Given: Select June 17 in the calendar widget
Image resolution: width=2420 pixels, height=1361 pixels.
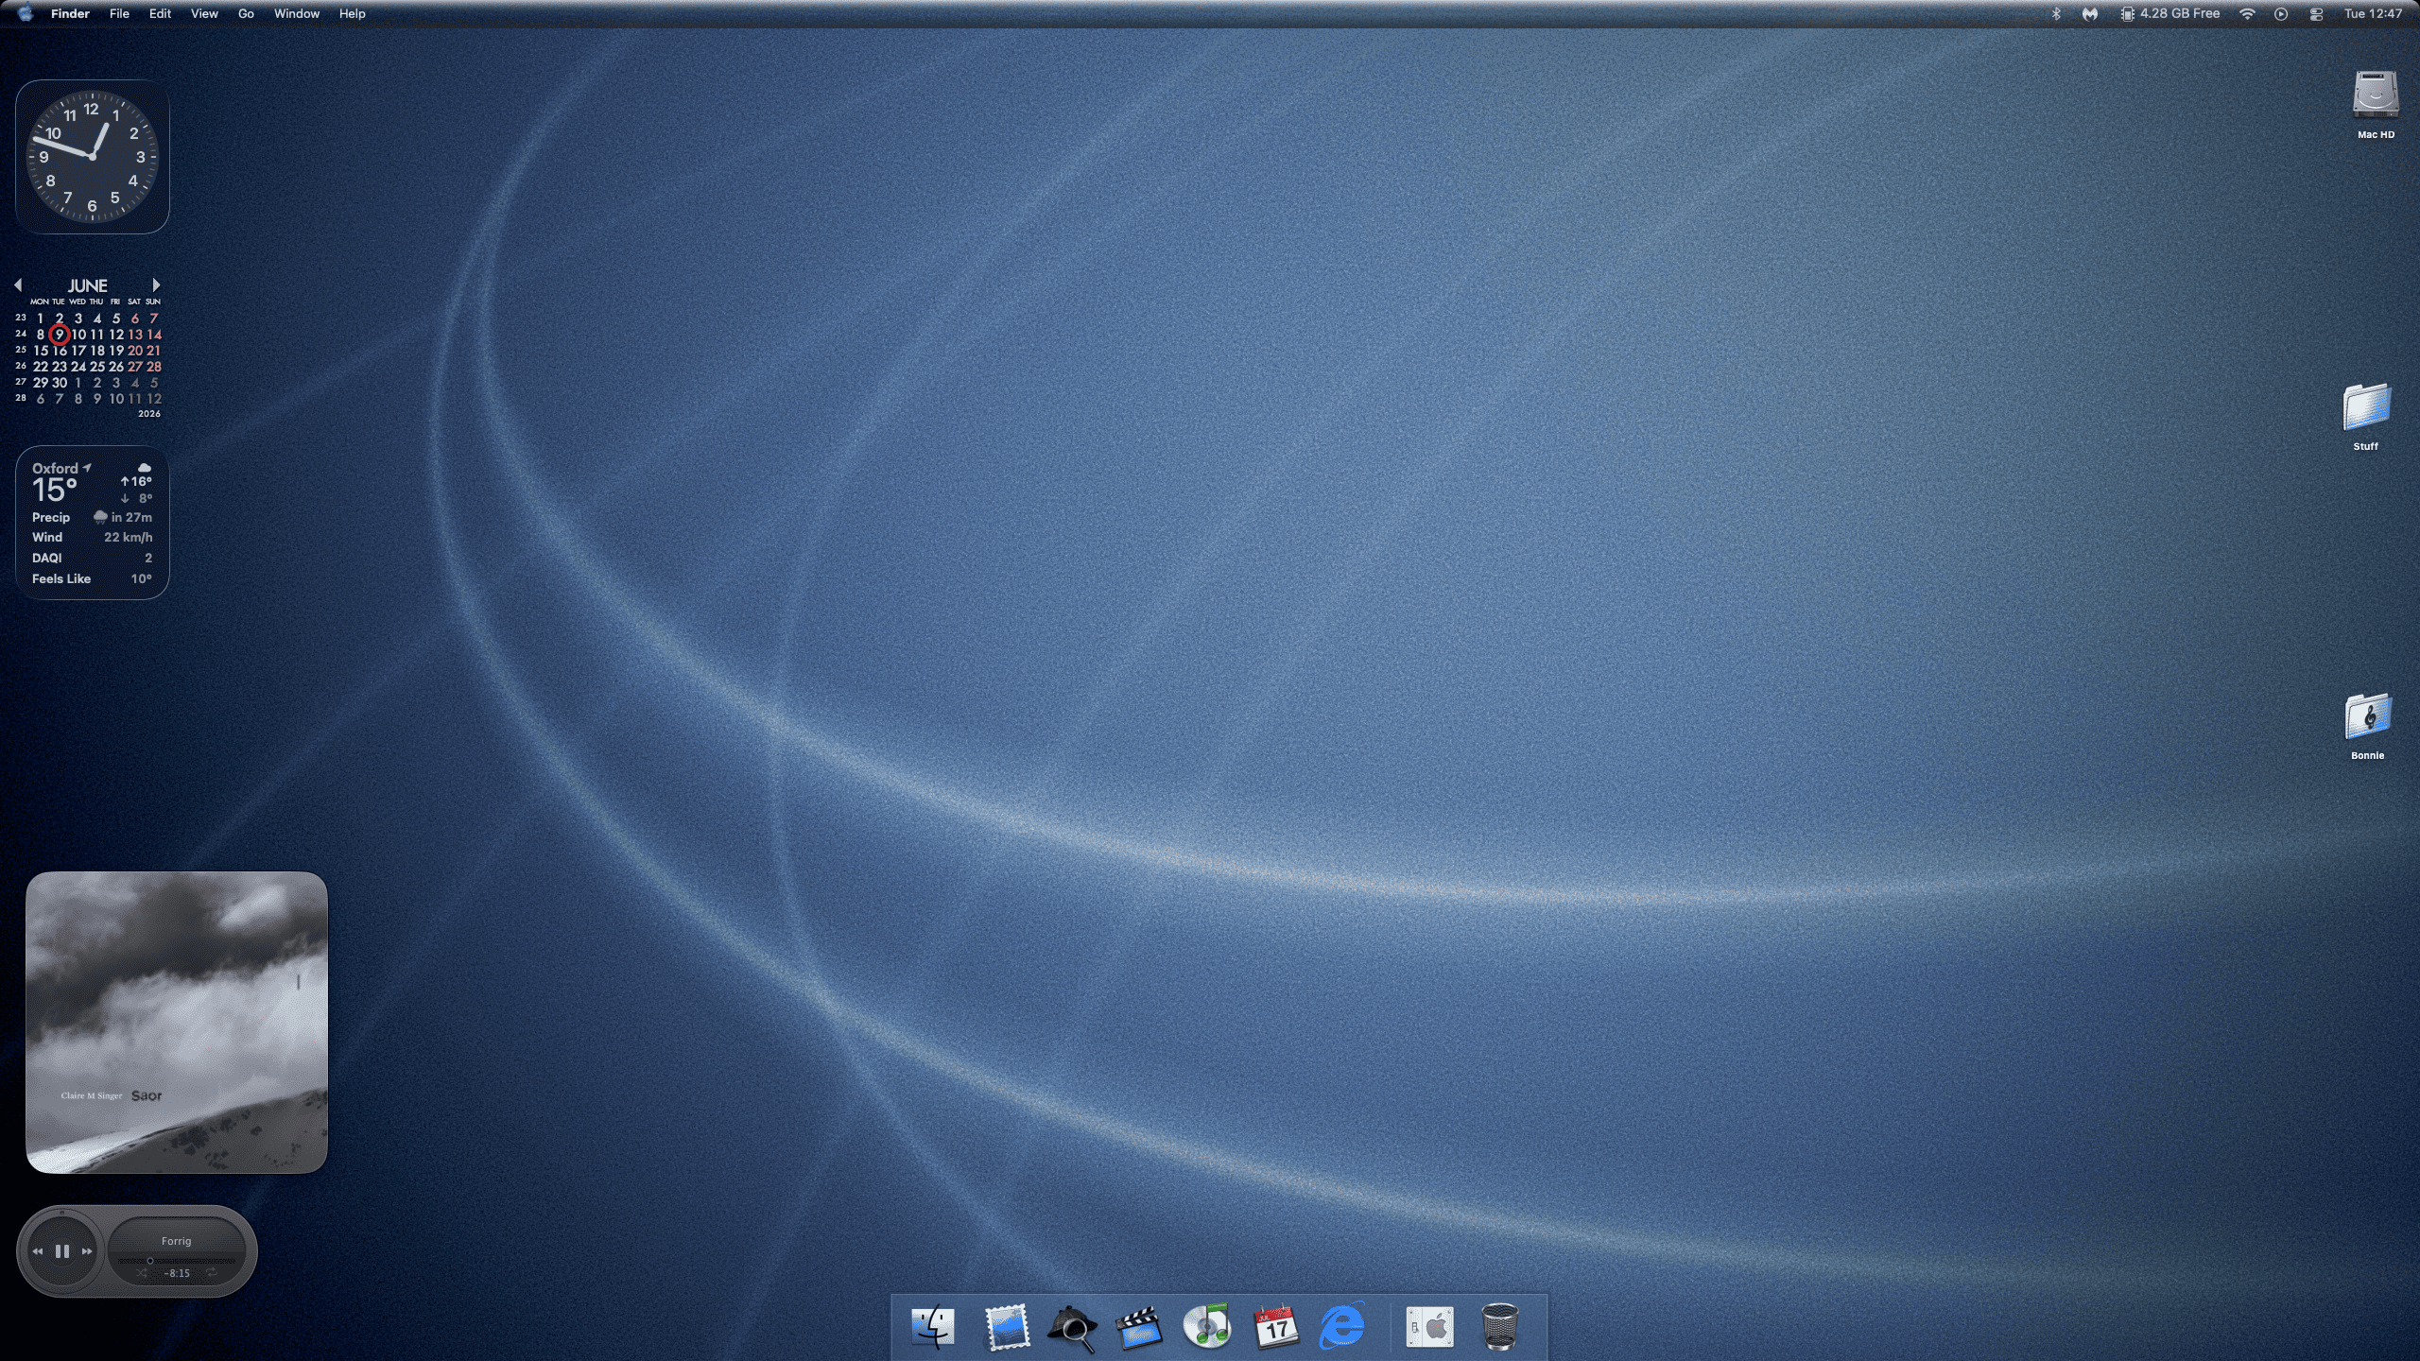Looking at the screenshot, I should click(x=78, y=351).
